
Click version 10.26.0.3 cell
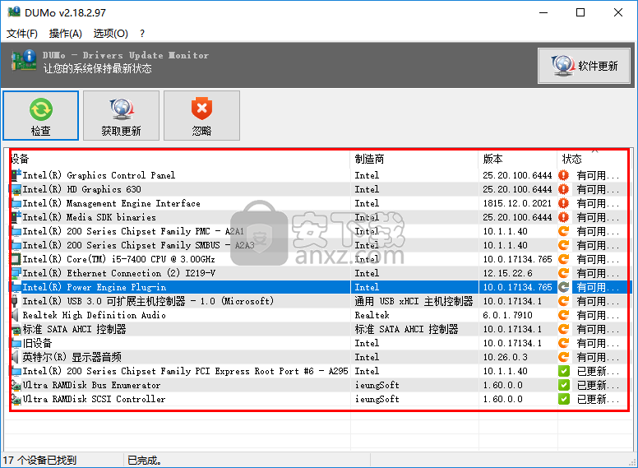[505, 357]
